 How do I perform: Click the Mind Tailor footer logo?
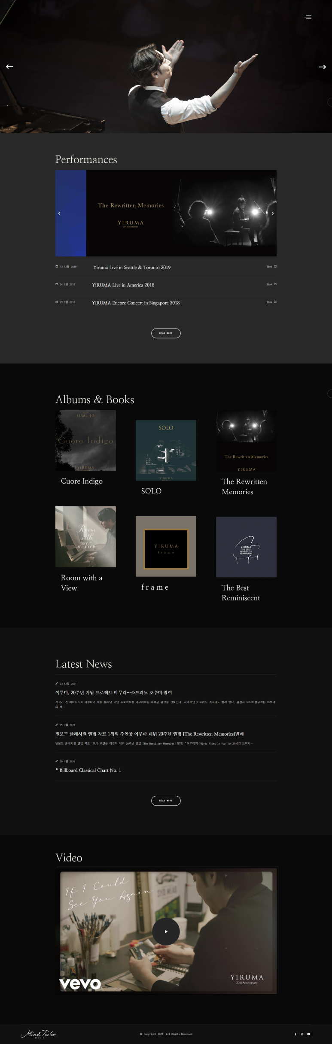(x=39, y=1034)
